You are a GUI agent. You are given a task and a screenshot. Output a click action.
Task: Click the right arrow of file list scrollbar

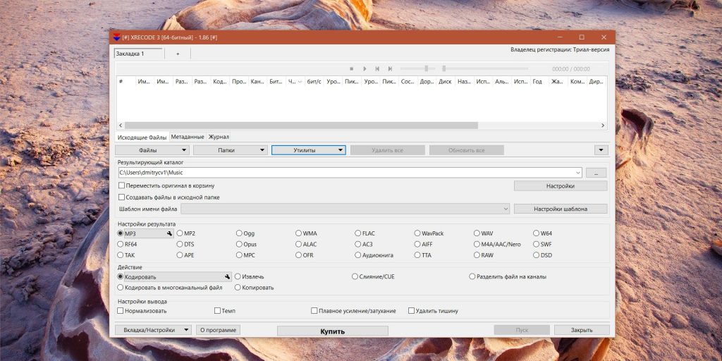[603, 126]
